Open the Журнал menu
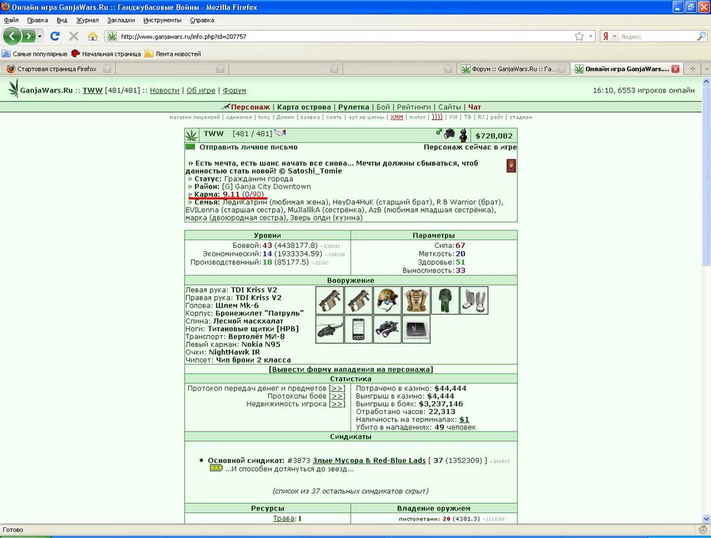 point(87,20)
